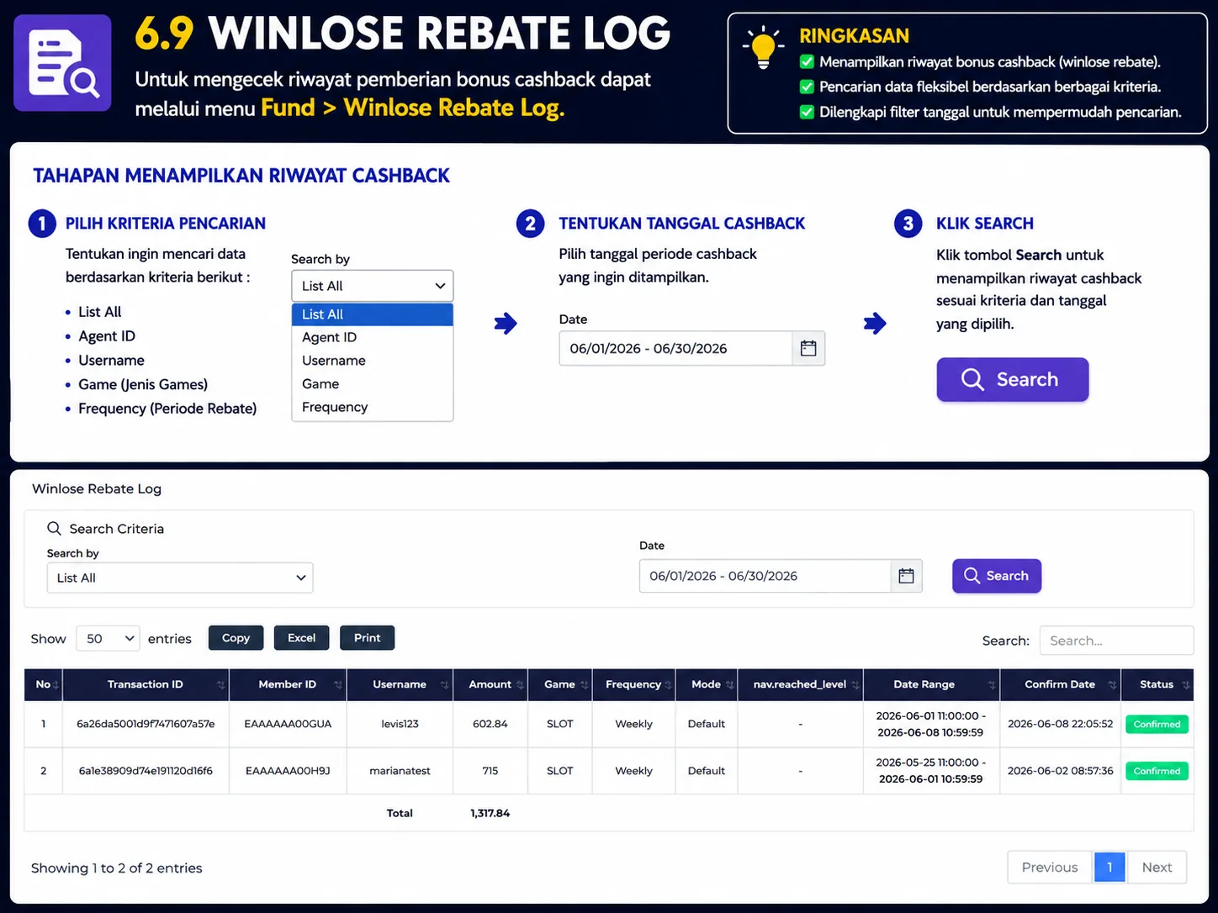This screenshot has height=913, width=1218.
Task: Click member ID EAAAAAA00H9J
Action: 288,771
